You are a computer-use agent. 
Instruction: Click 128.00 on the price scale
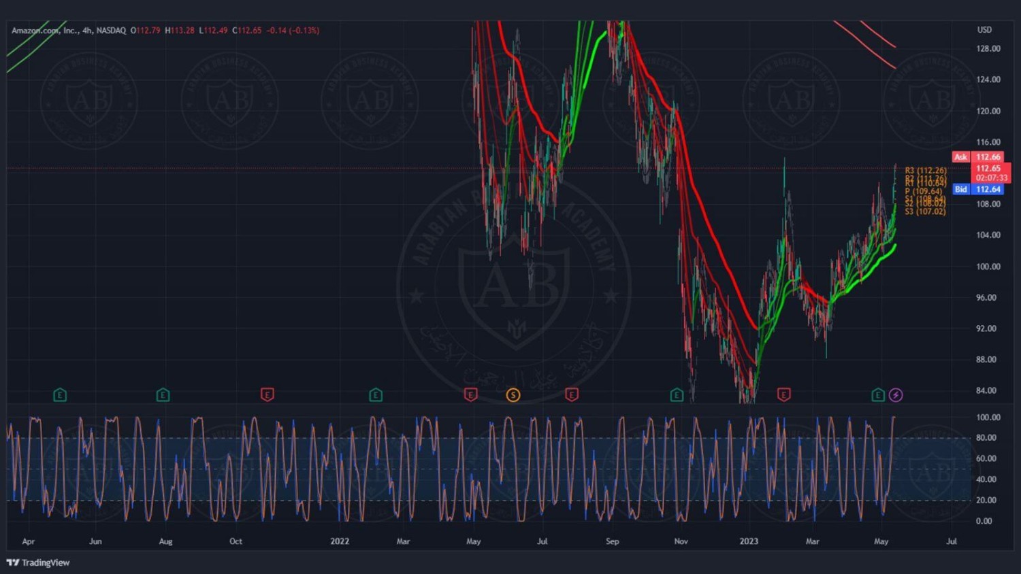(x=988, y=48)
